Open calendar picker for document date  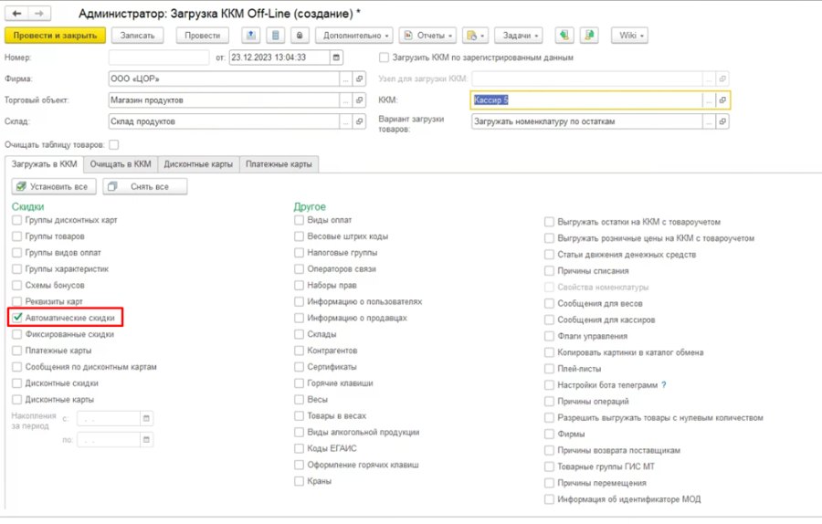(x=336, y=58)
